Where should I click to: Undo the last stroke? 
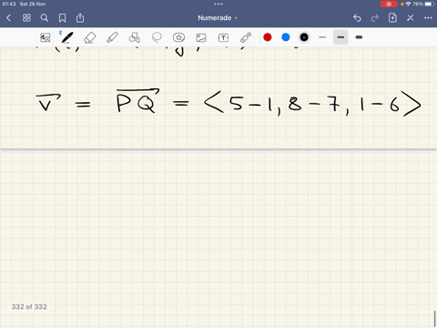(357, 18)
